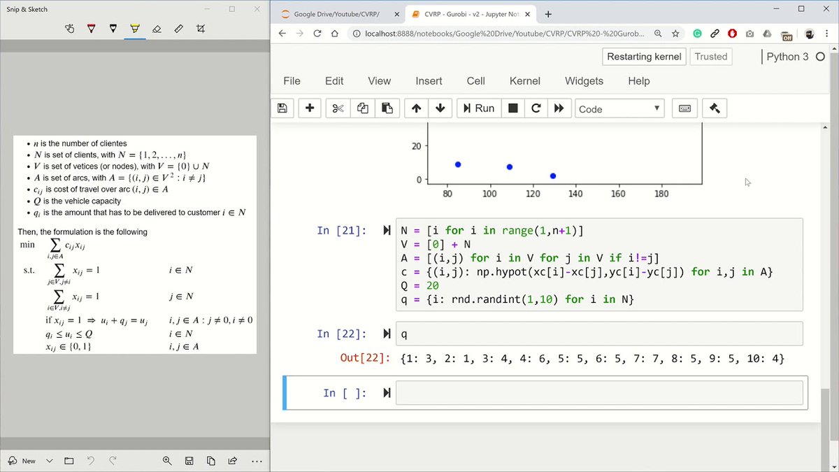
Task: Select the red ballpoint pen tool
Action: pos(92,29)
